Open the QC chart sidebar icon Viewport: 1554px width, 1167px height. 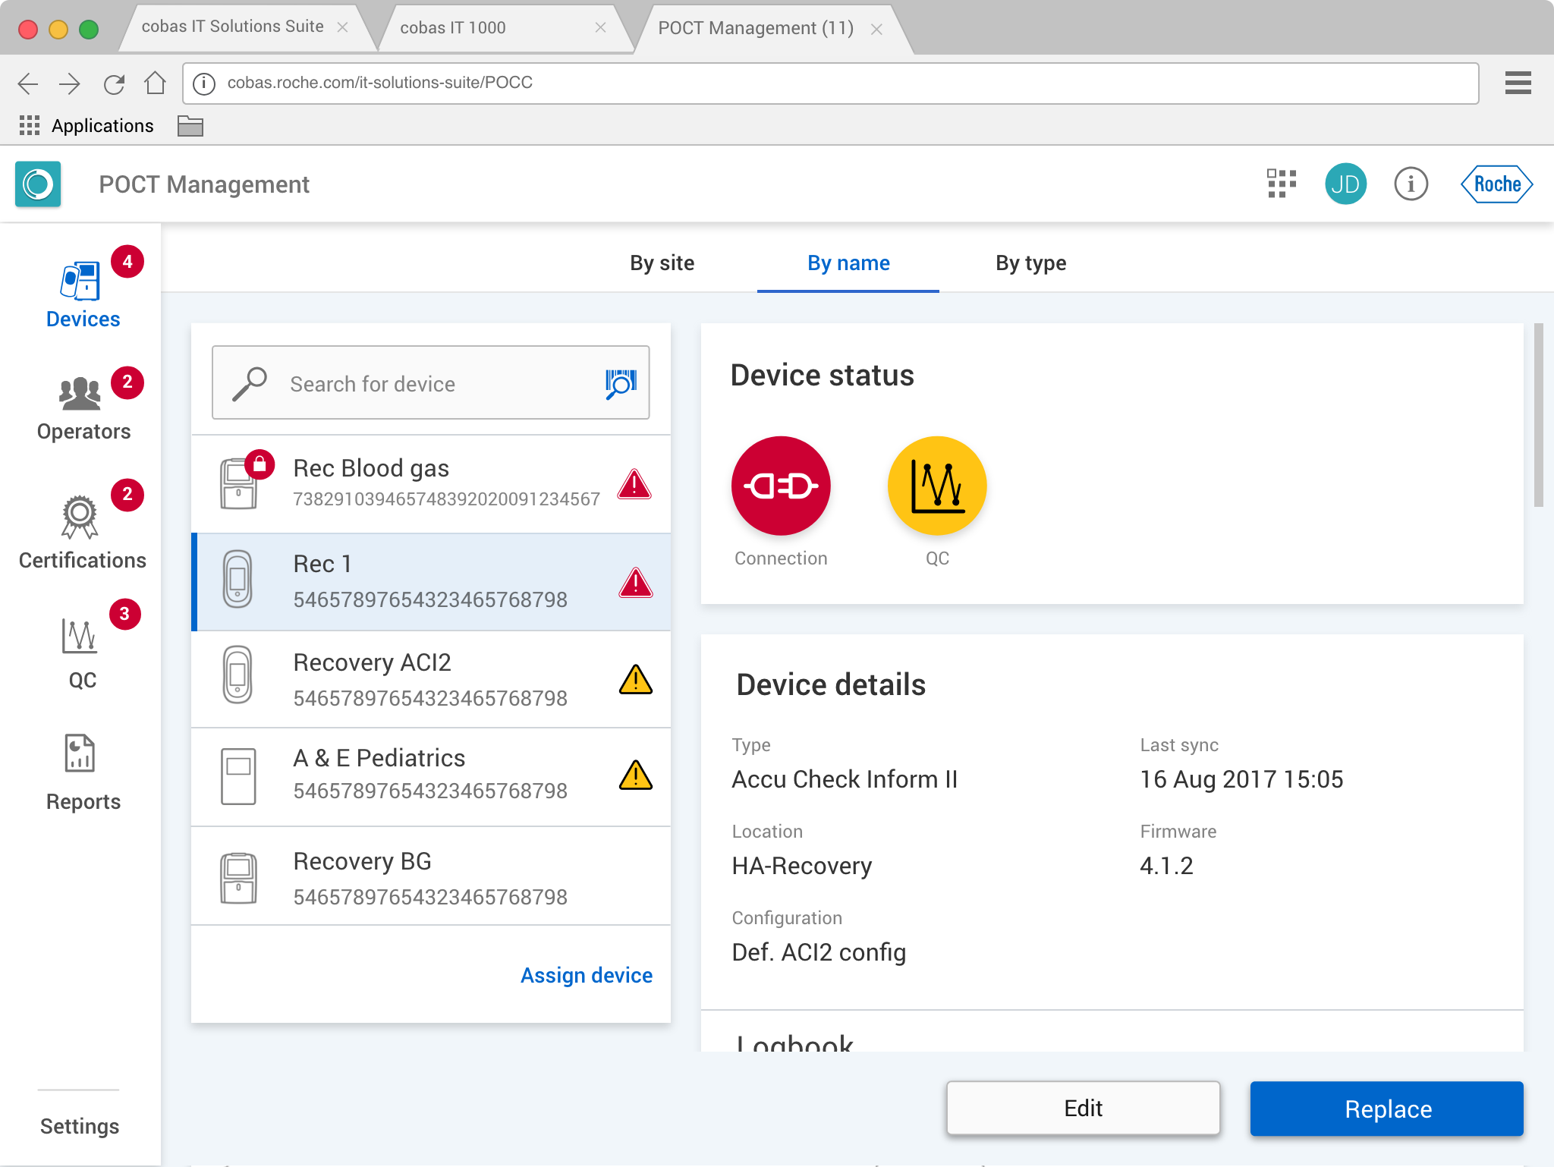80,636
